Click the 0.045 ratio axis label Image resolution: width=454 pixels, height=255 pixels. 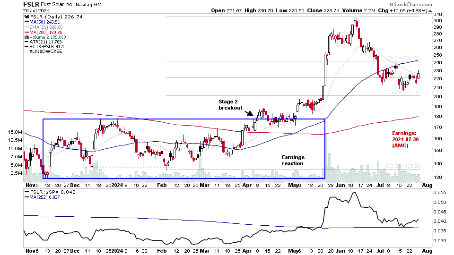click(439, 212)
